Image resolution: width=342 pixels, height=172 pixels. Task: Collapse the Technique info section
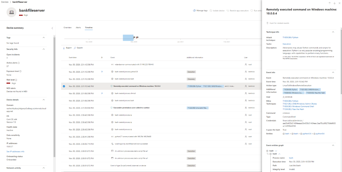(333, 32)
